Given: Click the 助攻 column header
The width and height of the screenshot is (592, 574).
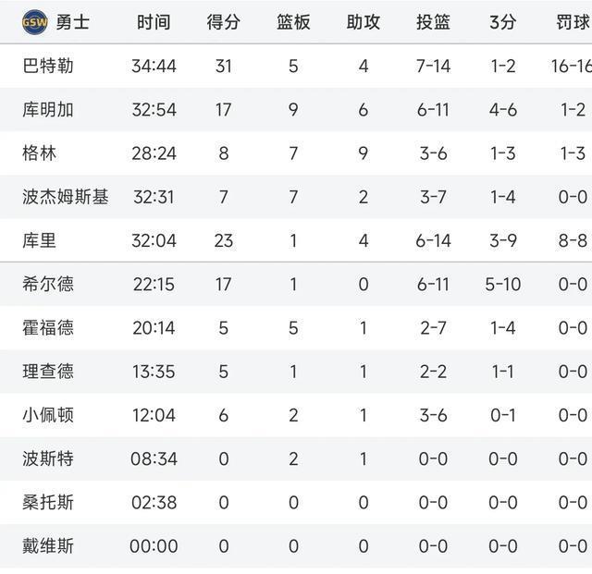Looking at the screenshot, I should pyautogui.click(x=363, y=22).
